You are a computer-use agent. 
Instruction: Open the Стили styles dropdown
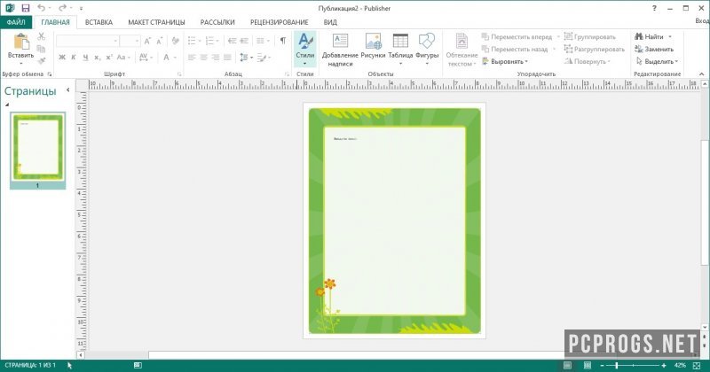click(x=305, y=50)
